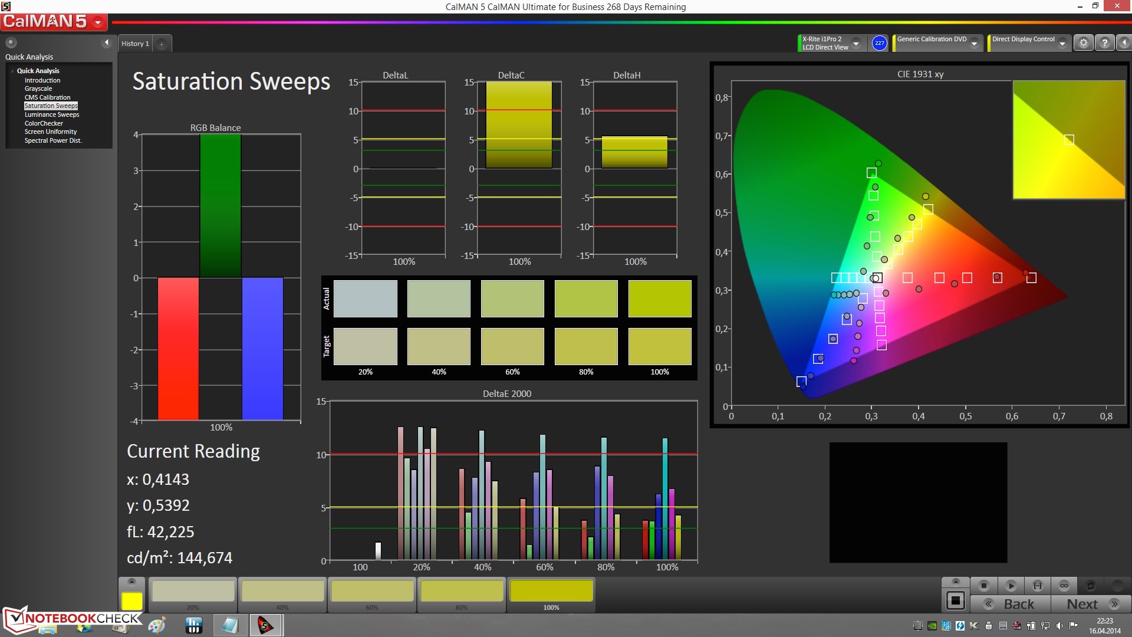Open CalMAN taskbar icon
This screenshot has height=637, width=1132.
[x=265, y=625]
